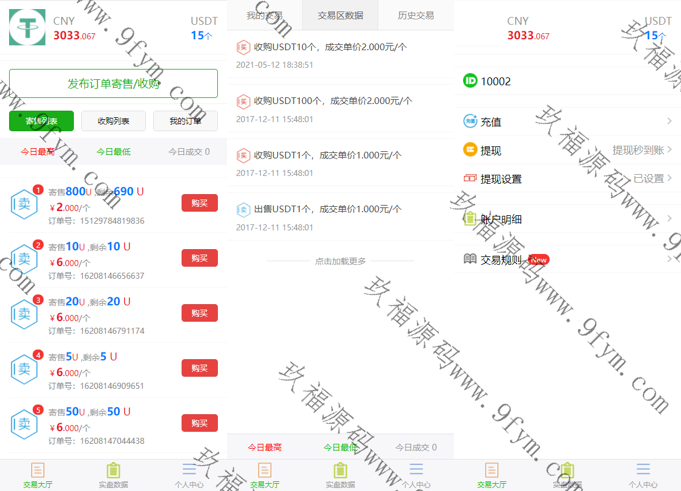Filter by 今日最高 in left panel
Screen dimensions: 681x491
point(38,152)
